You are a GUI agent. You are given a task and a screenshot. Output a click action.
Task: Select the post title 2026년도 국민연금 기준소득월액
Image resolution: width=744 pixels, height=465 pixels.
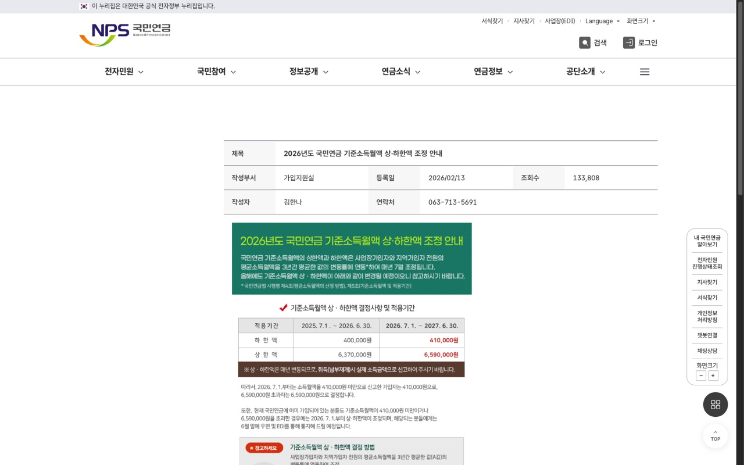coord(363,153)
